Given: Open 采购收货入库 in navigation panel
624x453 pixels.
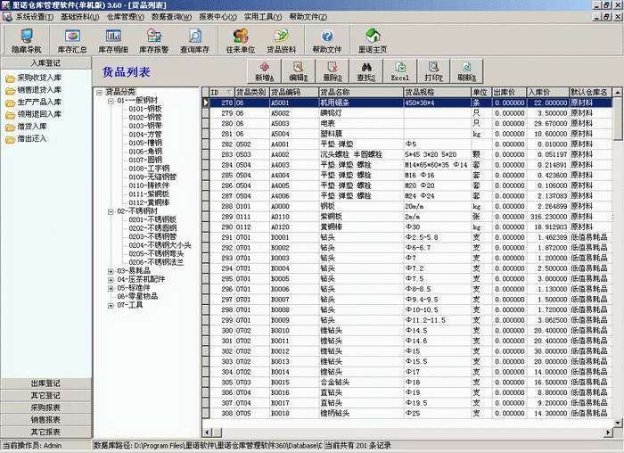Looking at the screenshot, I should [38, 78].
